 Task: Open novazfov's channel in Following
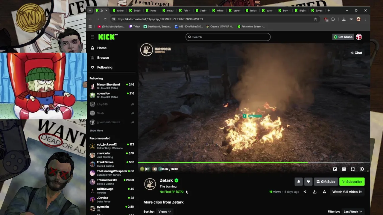[112, 95]
